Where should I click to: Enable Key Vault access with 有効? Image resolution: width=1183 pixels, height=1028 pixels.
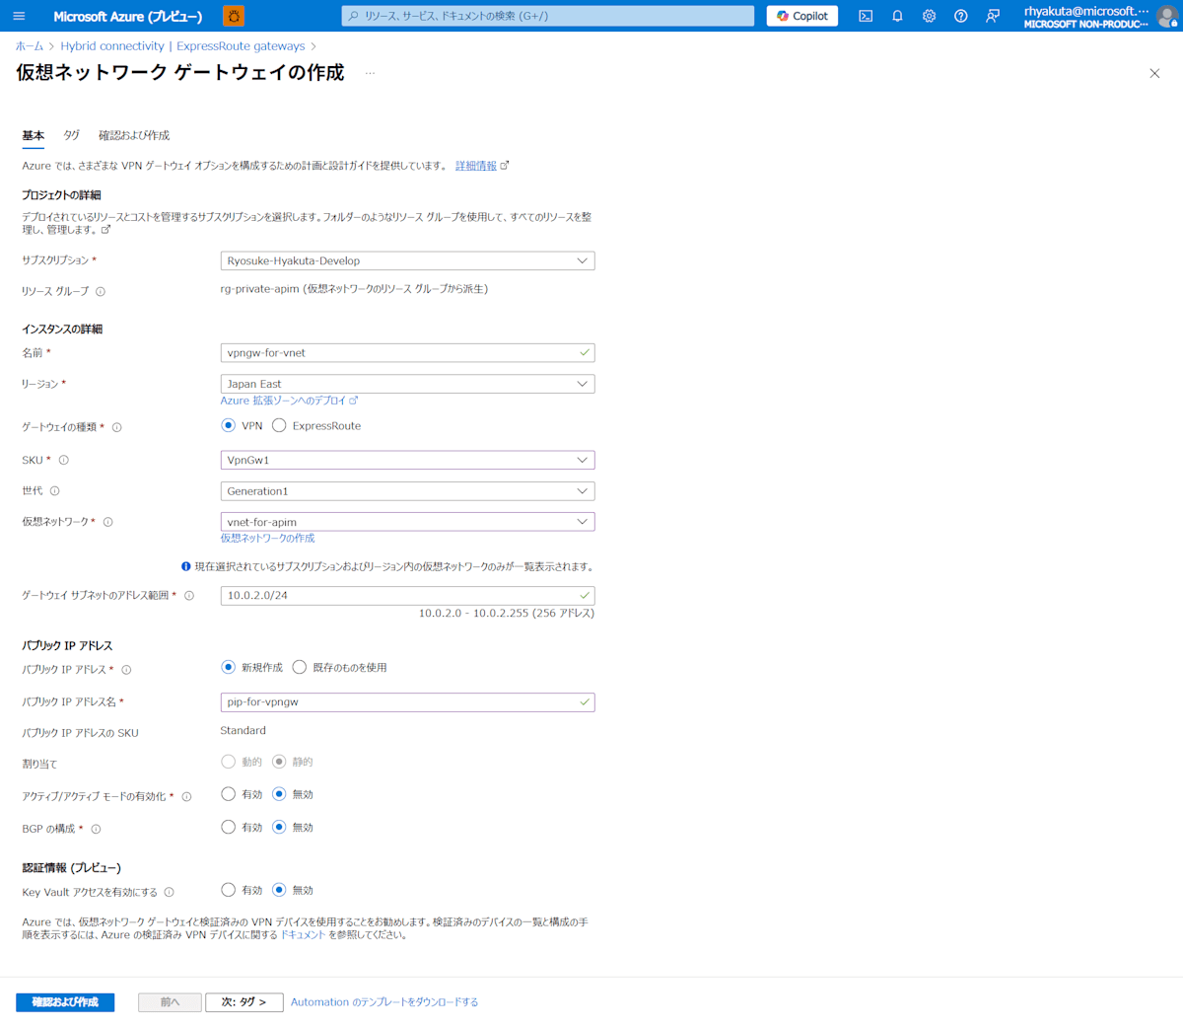(228, 890)
